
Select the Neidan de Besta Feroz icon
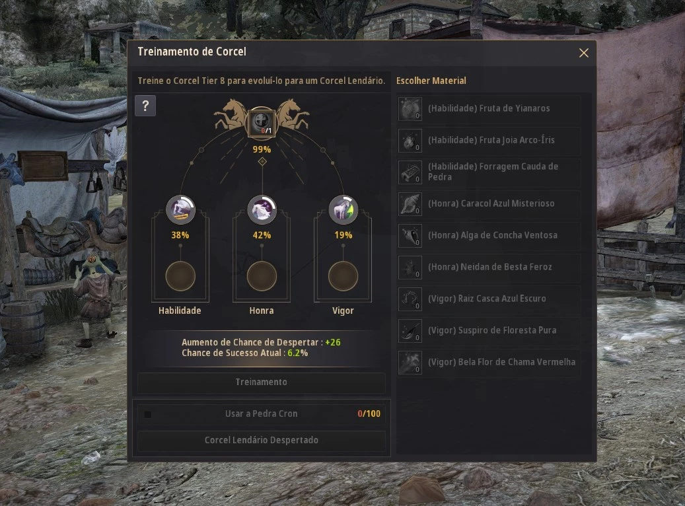(410, 268)
